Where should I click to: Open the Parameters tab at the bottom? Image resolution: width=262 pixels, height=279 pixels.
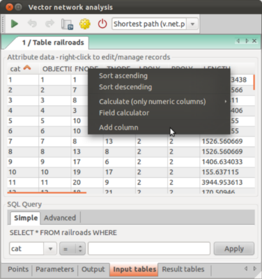point(55,269)
